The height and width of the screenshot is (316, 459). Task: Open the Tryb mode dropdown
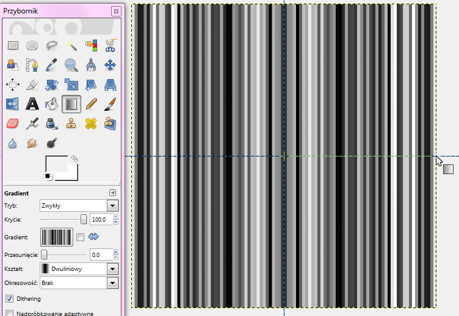[78, 206]
